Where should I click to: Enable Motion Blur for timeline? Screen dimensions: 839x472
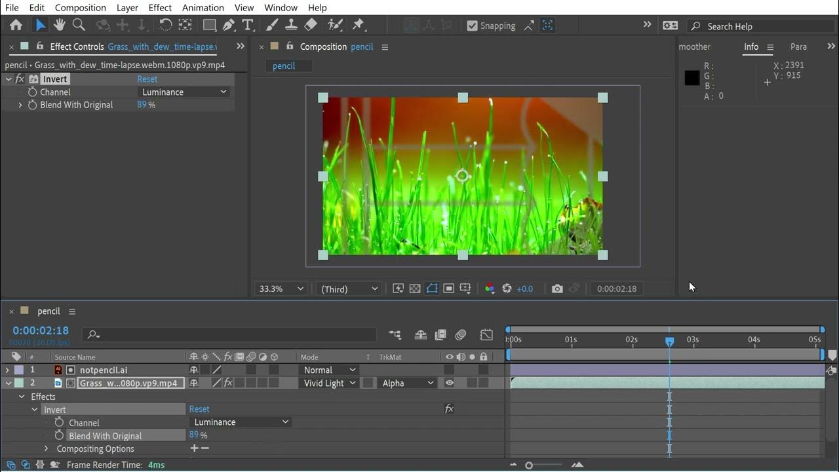pyautogui.click(x=461, y=335)
